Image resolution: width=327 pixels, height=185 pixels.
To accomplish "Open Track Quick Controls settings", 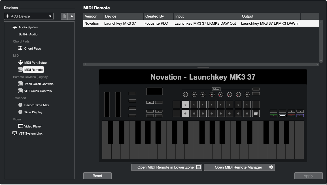I will 39,84.
